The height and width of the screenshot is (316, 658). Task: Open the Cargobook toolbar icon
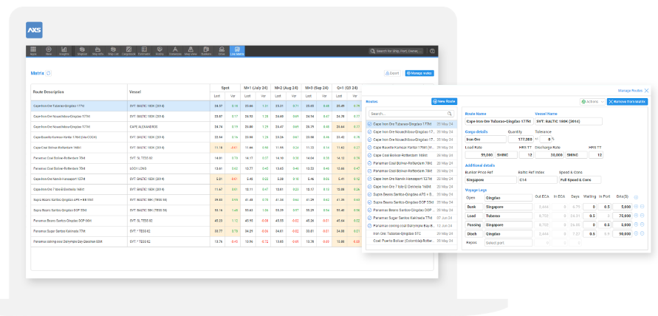coord(128,51)
